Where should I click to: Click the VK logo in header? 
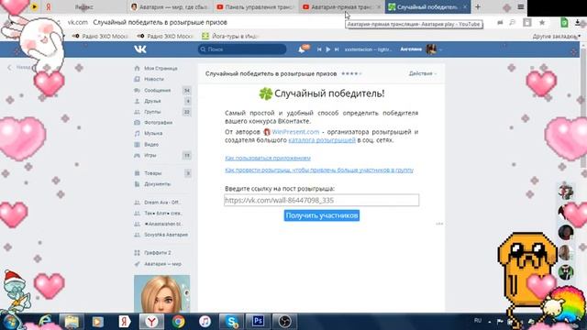(140, 49)
